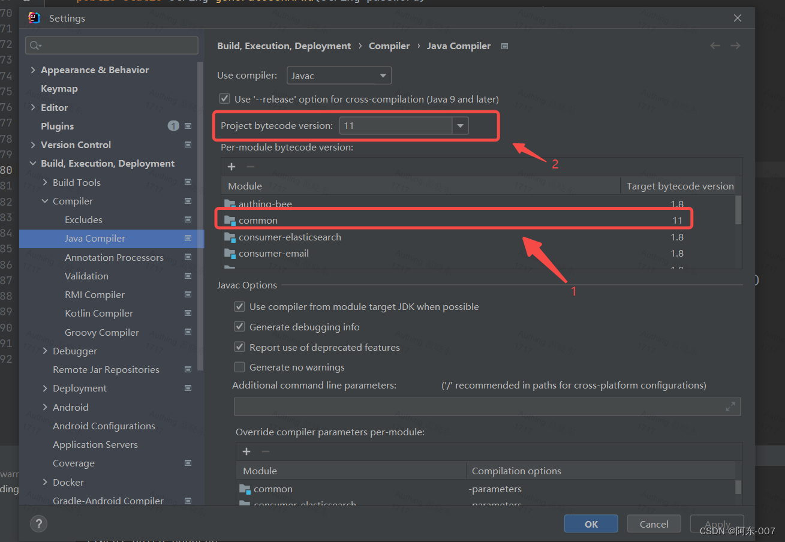Click the IntelliJ logo in Settings title bar
785x542 pixels.
(x=34, y=18)
